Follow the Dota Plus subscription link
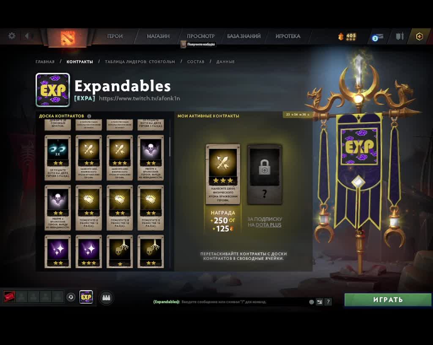 point(269,225)
